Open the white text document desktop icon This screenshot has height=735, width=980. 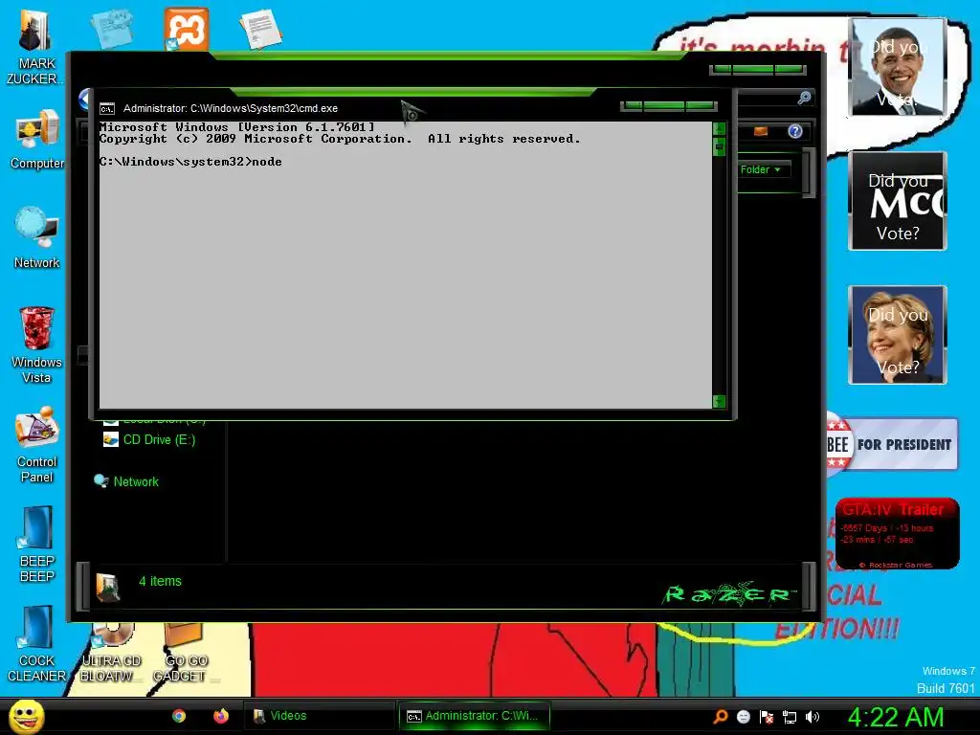click(x=260, y=29)
